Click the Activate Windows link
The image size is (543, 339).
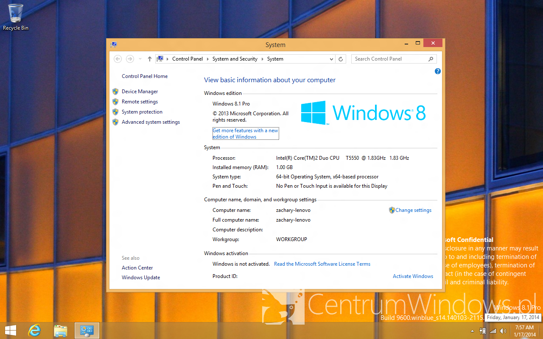point(413,276)
